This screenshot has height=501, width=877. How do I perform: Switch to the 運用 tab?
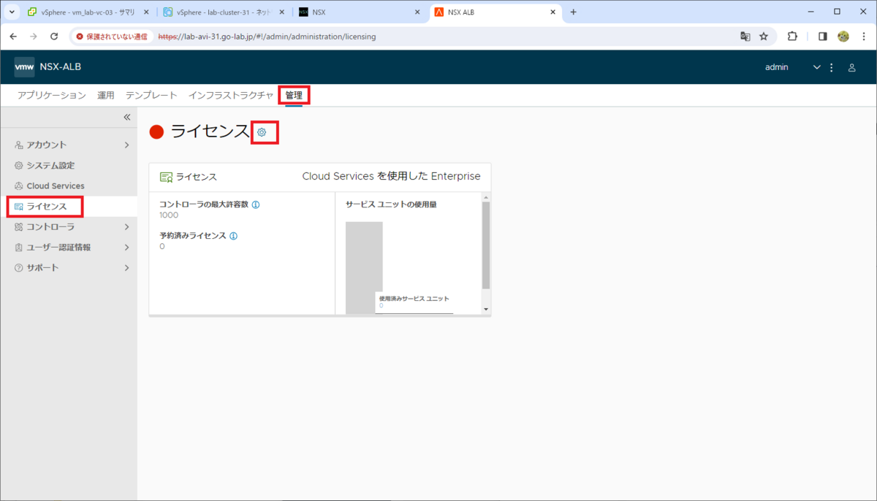pos(106,95)
